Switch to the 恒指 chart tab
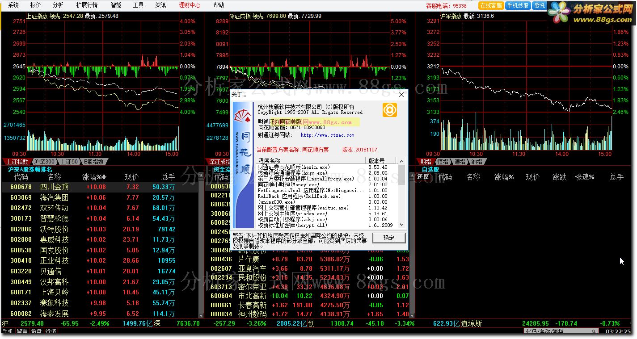Screen dimensions: 637x339 pos(443,162)
